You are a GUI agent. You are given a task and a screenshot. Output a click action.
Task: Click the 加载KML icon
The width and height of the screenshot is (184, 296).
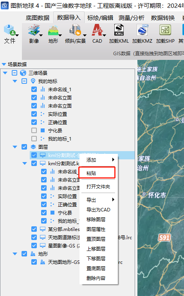[119, 30]
